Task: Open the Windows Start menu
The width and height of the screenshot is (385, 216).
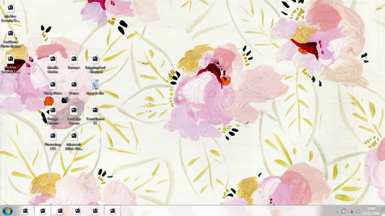Action: pyautogui.click(x=7, y=211)
